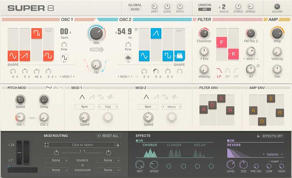Click the filter R routing block
292x178 pixels.
(233, 54)
